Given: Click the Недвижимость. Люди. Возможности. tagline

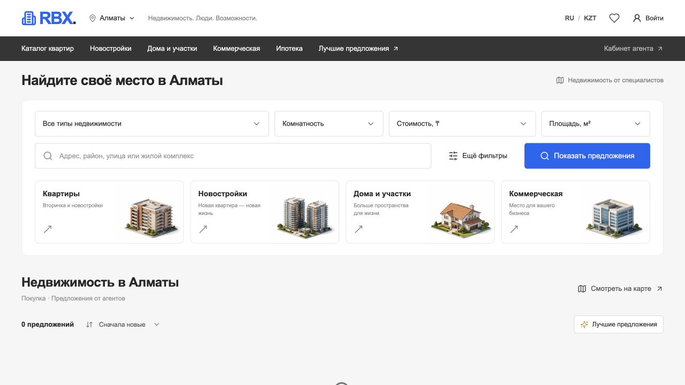Looking at the screenshot, I should pyautogui.click(x=202, y=18).
